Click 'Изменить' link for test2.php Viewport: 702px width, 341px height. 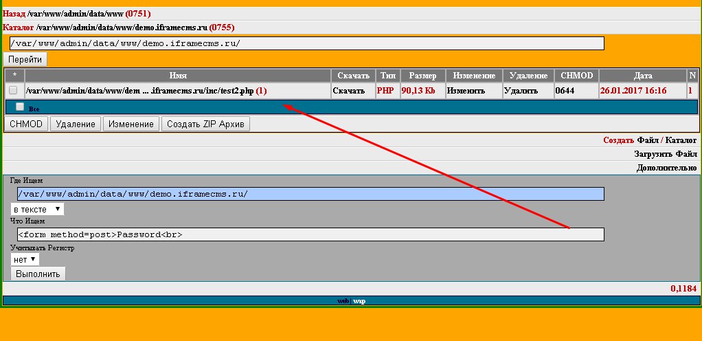[466, 90]
